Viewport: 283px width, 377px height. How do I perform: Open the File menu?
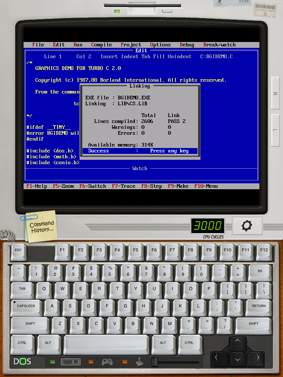[x=38, y=45]
